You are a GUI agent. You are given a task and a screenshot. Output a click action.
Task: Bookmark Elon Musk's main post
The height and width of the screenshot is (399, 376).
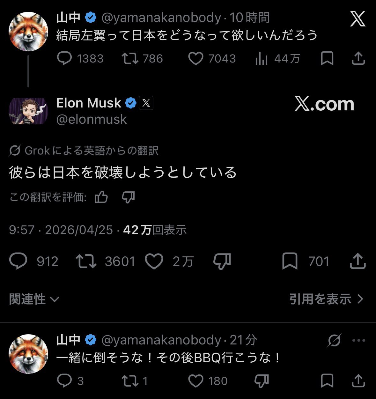(x=290, y=261)
